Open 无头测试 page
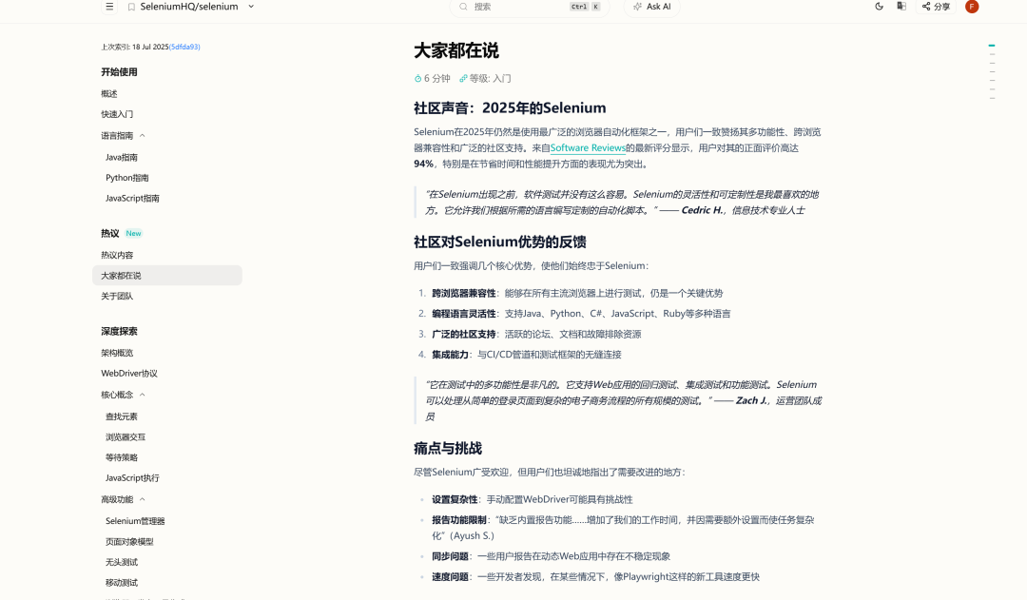Viewport: 1027px width, 600px height. [x=122, y=562]
